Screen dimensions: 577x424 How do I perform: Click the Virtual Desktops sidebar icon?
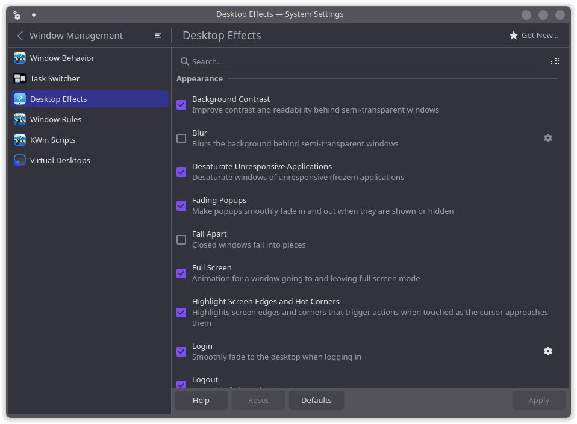tap(20, 160)
